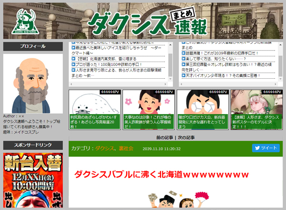This screenshot has width=286, height=210.
Task: Click arrow icon beside 楽して稼ぐ方法 entry
Action: (184, 59)
